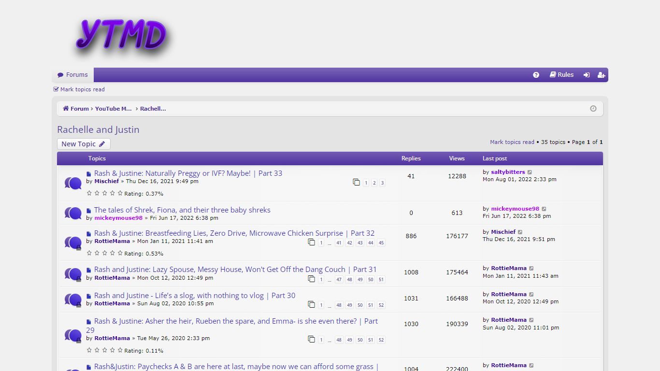660x371 pixels.
Task: View last post icon dated Aug 02, 2020
Action: point(531,320)
